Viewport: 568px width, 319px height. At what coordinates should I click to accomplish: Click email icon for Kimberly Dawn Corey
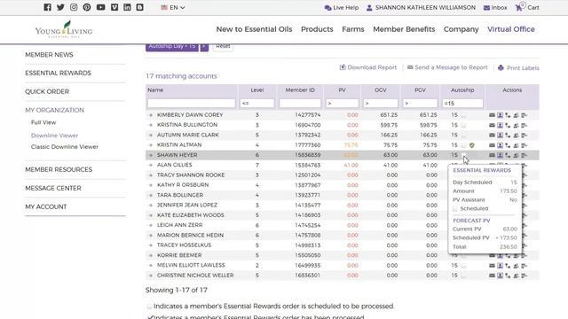click(x=492, y=115)
